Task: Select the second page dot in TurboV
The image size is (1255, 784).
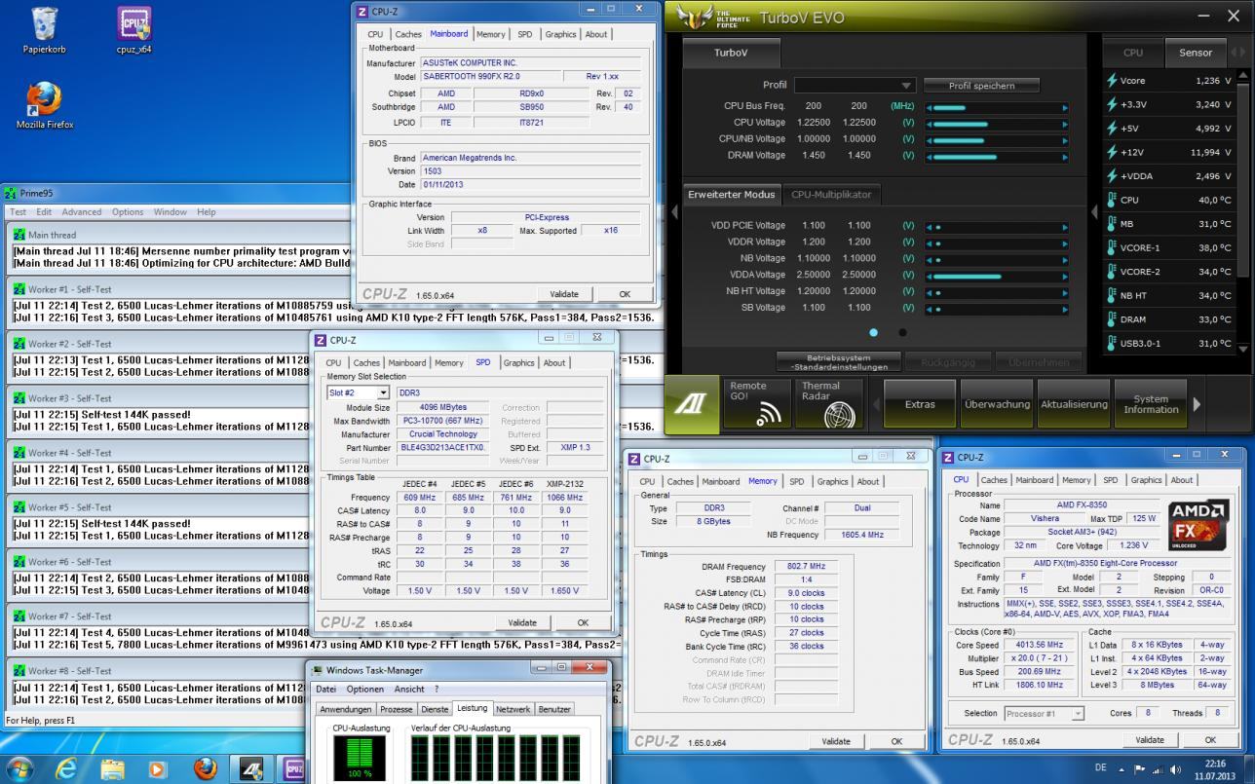Action: click(902, 332)
